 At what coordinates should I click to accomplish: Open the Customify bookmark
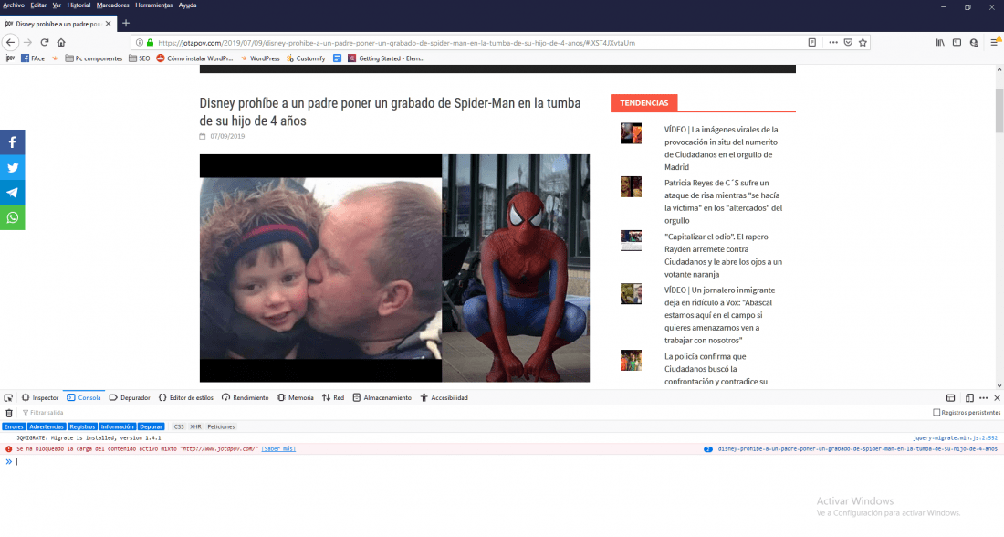point(306,58)
